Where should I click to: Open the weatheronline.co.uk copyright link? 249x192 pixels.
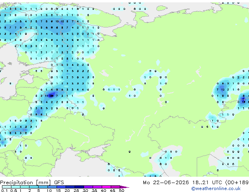pos(216,188)
